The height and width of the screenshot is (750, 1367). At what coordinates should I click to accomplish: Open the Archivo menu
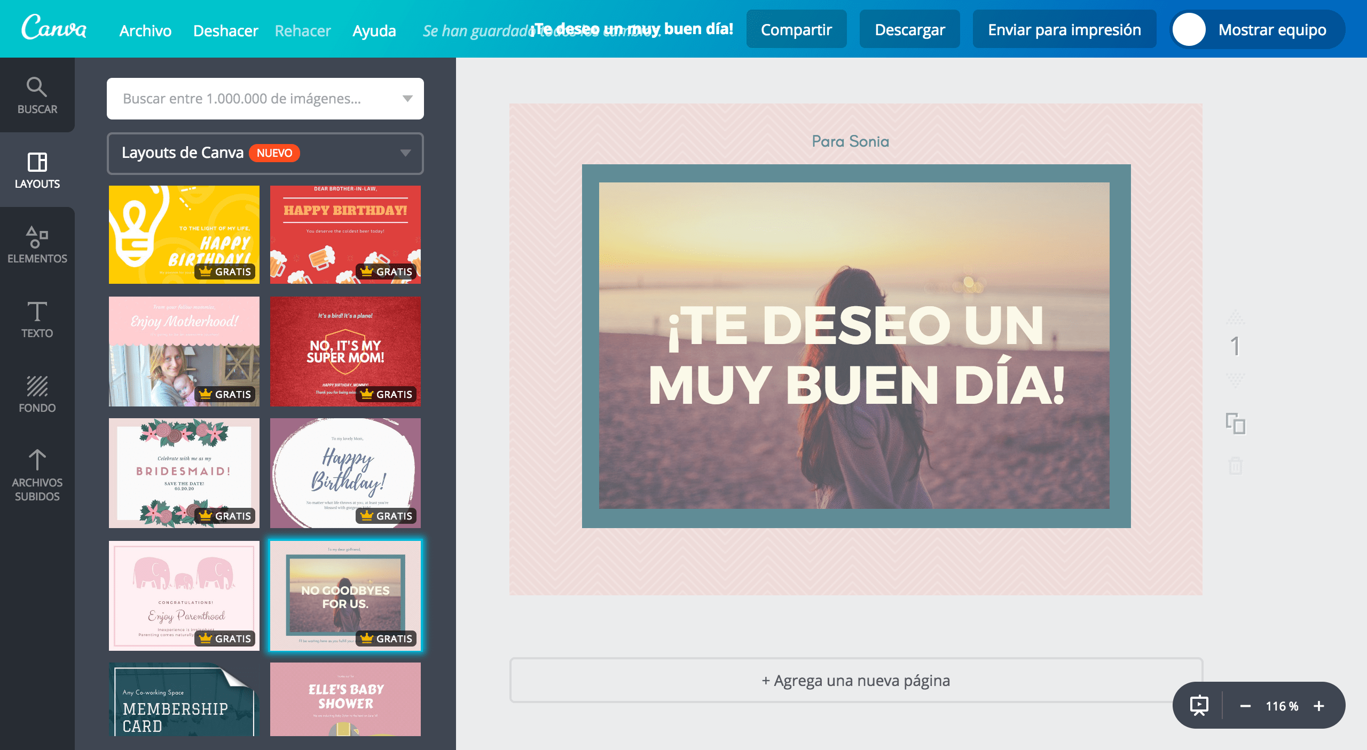point(145,30)
